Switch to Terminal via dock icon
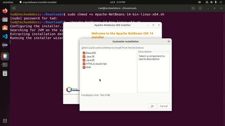Viewport: 225px width, 126px height. click(5, 65)
